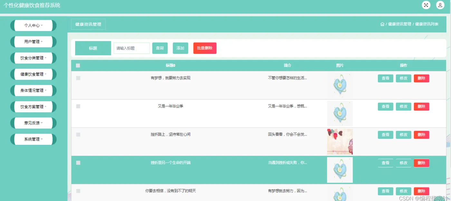Check the row 挫折路上，坚持常在心间
Screen dimensions: 451x201
tap(78, 135)
